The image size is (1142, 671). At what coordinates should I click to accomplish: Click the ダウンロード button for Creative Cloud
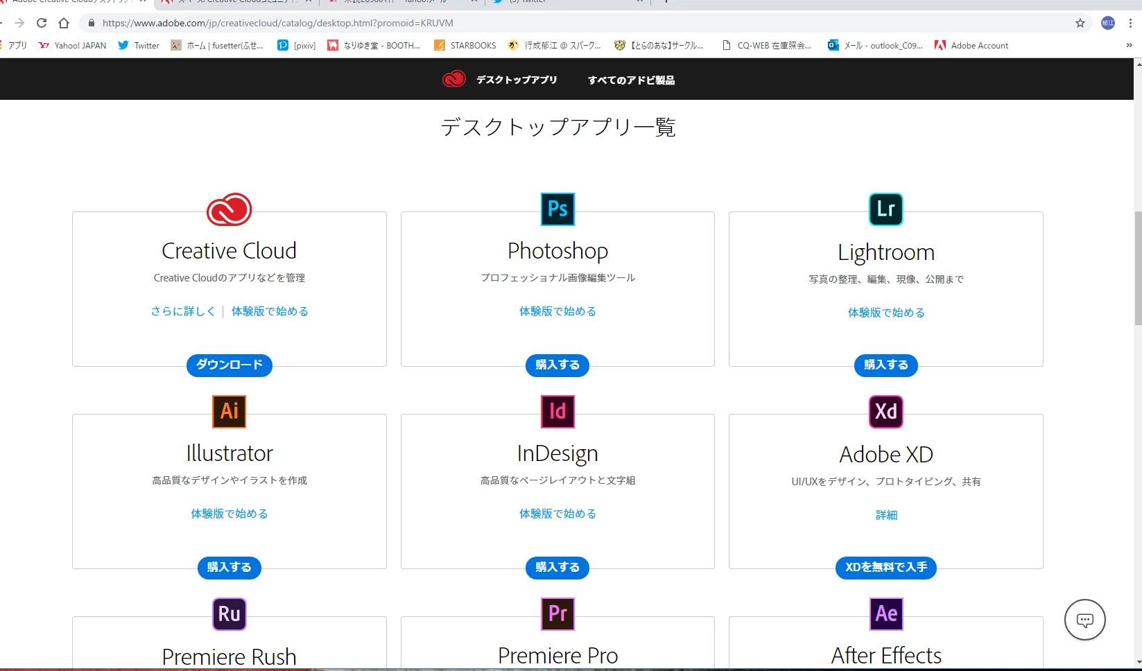pyautogui.click(x=229, y=365)
